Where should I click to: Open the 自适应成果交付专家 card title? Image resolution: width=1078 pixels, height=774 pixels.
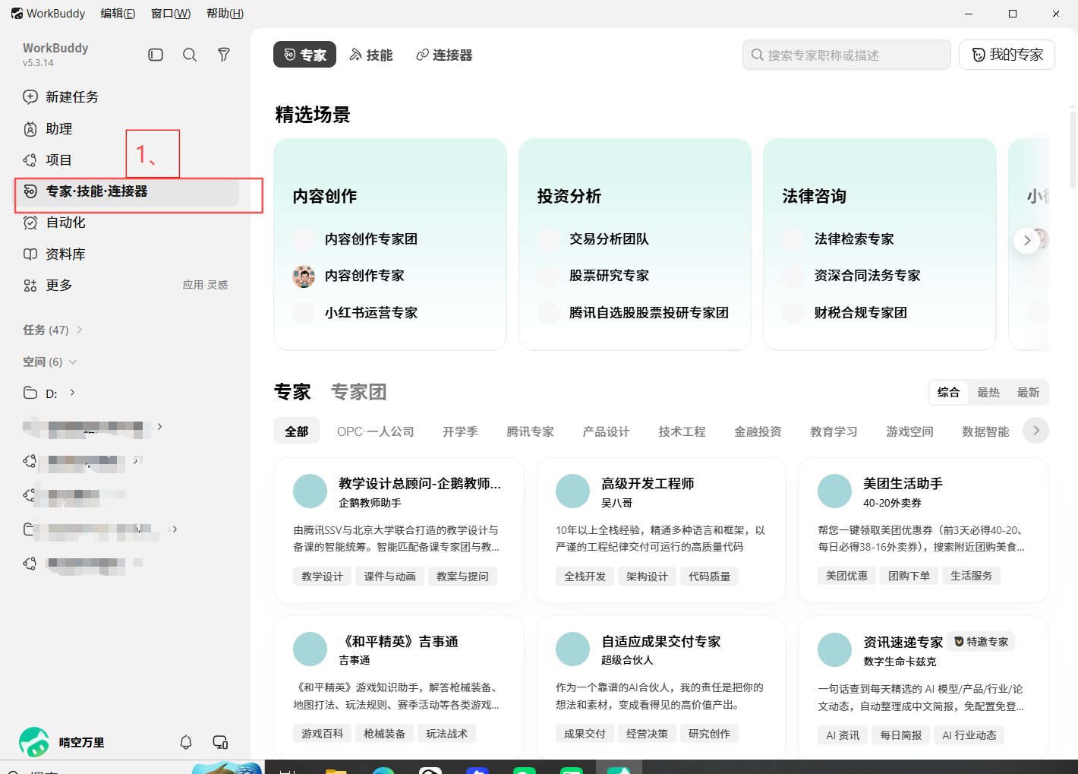coord(661,642)
